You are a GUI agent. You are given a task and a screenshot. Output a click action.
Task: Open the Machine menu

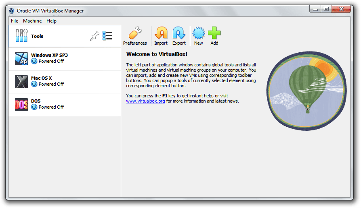click(x=32, y=21)
